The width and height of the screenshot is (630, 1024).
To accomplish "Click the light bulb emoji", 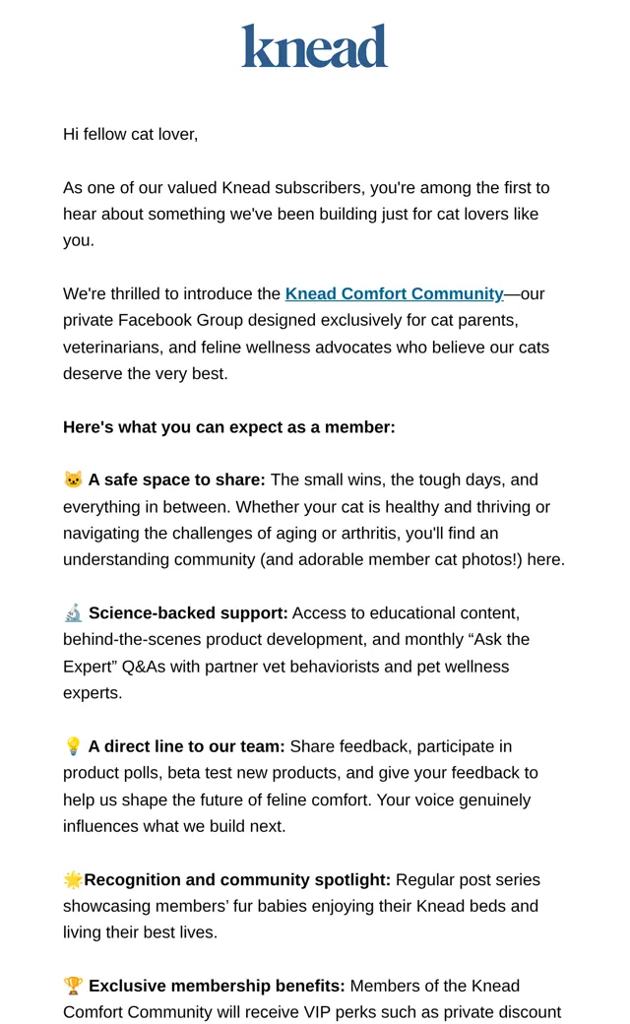I will tap(73, 746).
